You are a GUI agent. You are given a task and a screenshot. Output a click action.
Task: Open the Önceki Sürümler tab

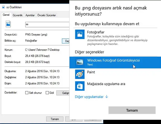pyautogui.click(x=46, y=15)
